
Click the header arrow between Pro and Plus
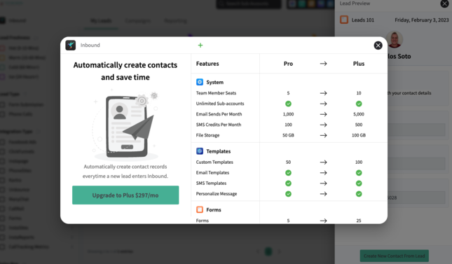(324, 64)
